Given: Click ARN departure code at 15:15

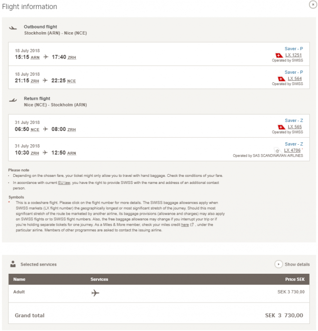Looking at the screenshot, I should [x=35, y=58].
